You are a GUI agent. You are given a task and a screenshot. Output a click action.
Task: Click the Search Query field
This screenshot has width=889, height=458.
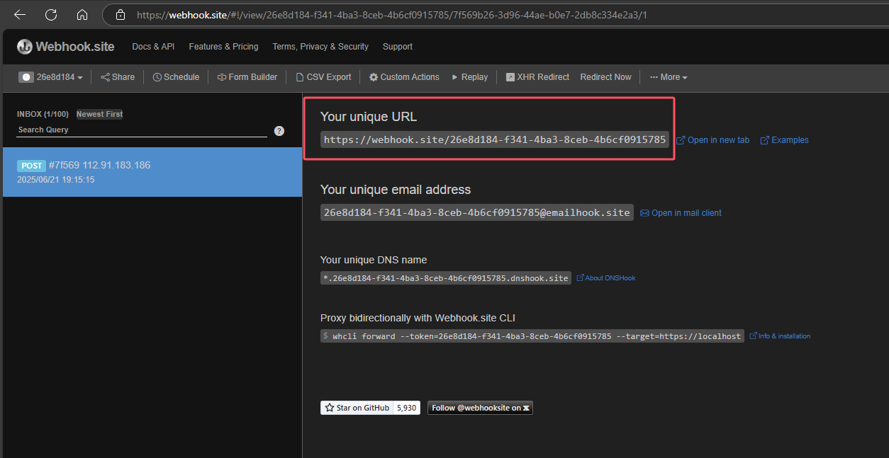tap(142, 130)
